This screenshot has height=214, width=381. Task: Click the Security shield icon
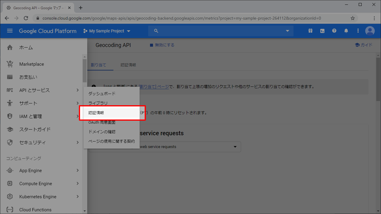10,143
